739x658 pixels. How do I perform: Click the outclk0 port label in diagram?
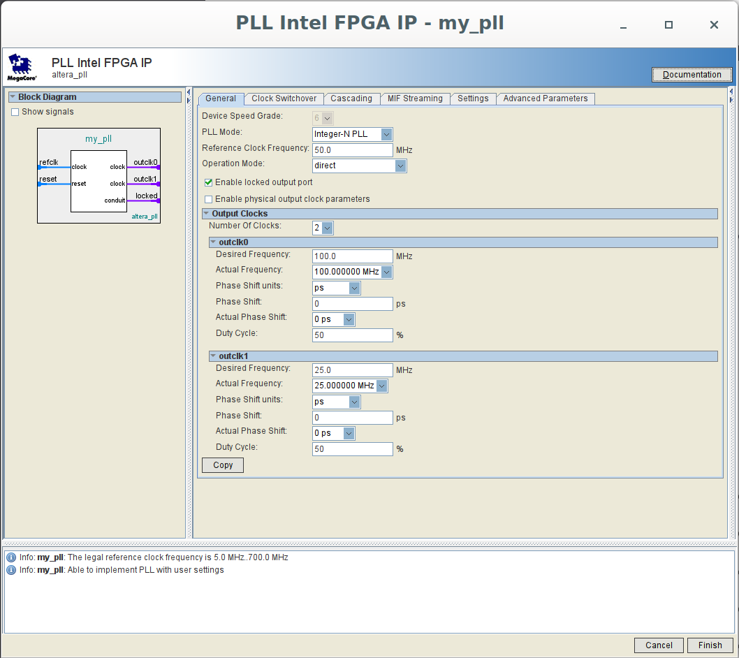[145, 163]
